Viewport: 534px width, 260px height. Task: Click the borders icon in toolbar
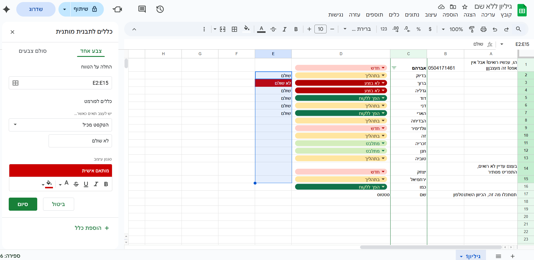[x=234, y=29]
